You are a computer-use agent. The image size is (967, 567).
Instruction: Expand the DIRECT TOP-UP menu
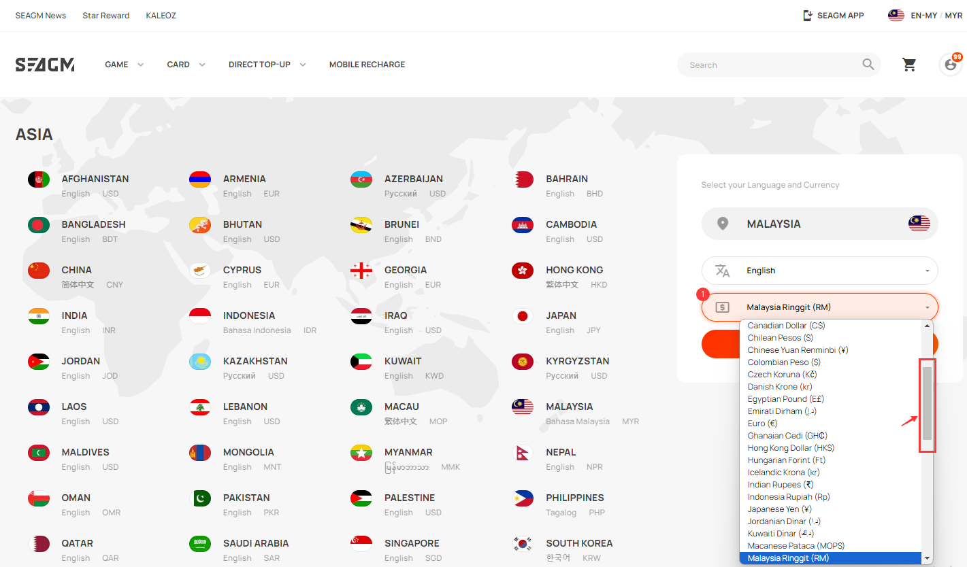(267, 65)
